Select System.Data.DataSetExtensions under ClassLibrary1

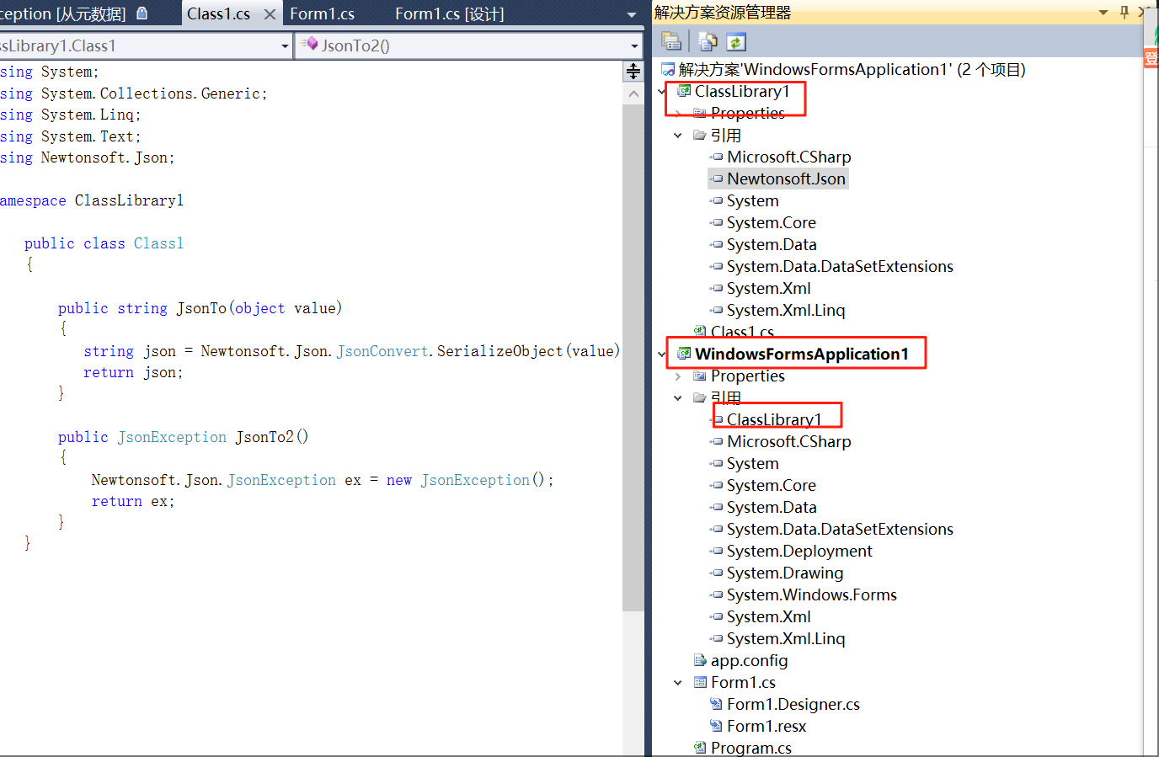840,266
